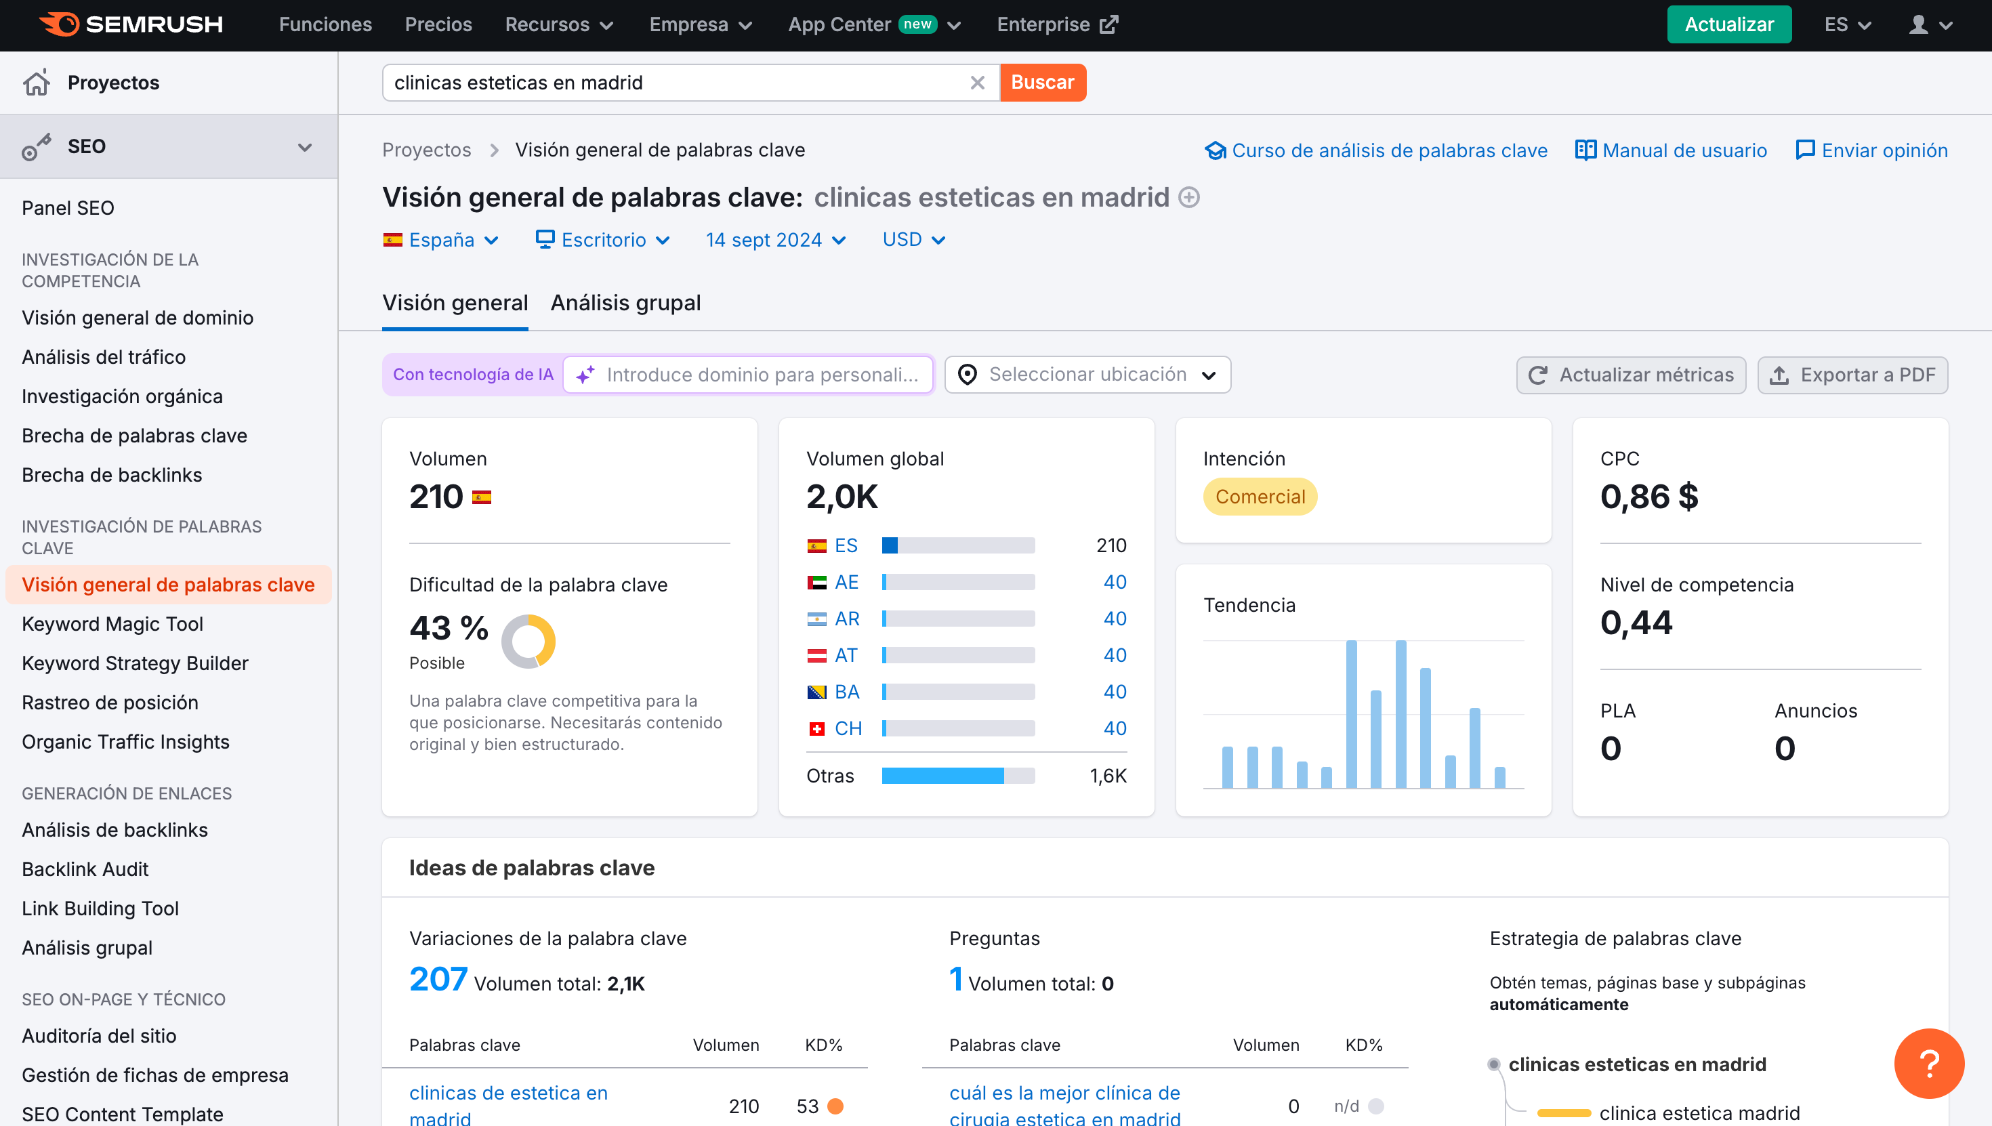This screenshot has width=1992, height=1126.
Task: Expand the App Center menu
Action: coord(874,25)
